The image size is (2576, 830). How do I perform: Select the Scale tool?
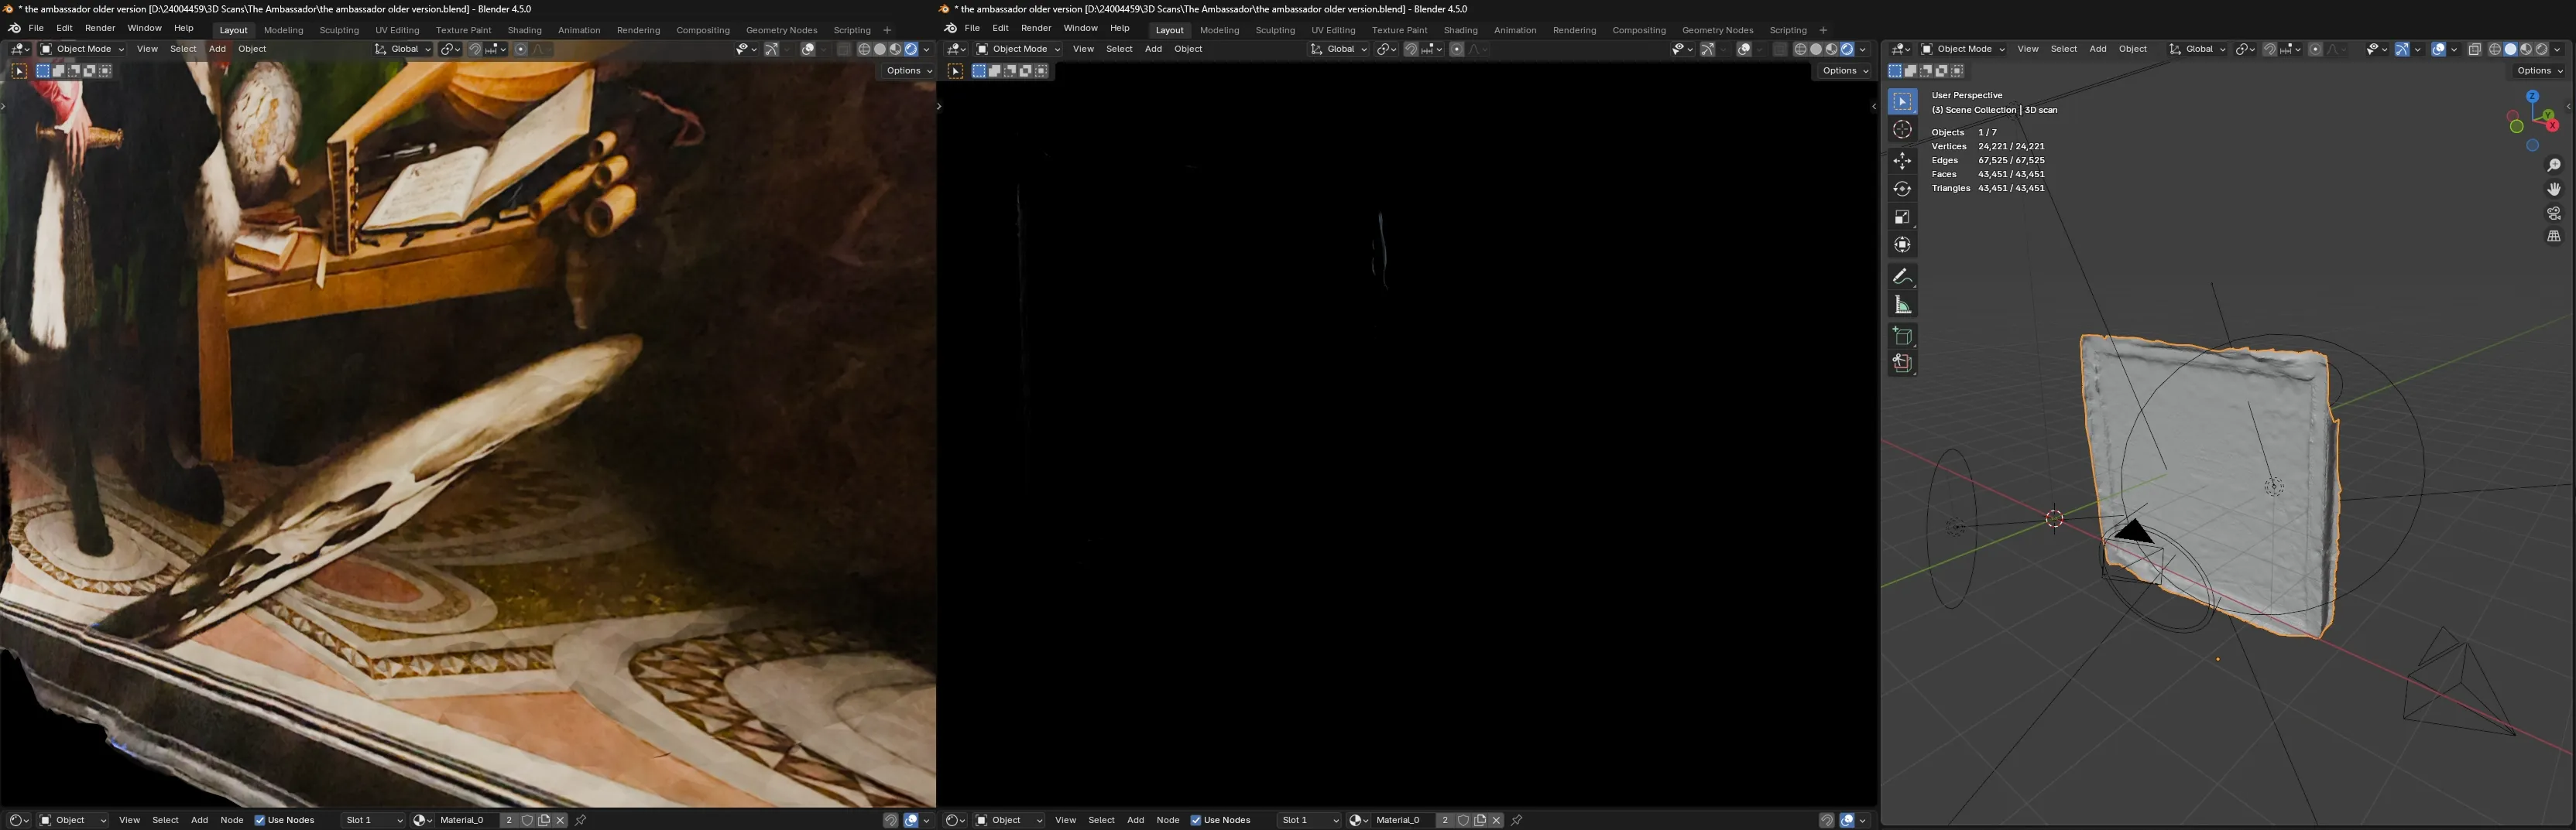1902,217
